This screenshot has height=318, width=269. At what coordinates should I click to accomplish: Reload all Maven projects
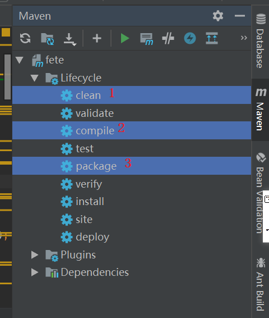tap(25, 38)
